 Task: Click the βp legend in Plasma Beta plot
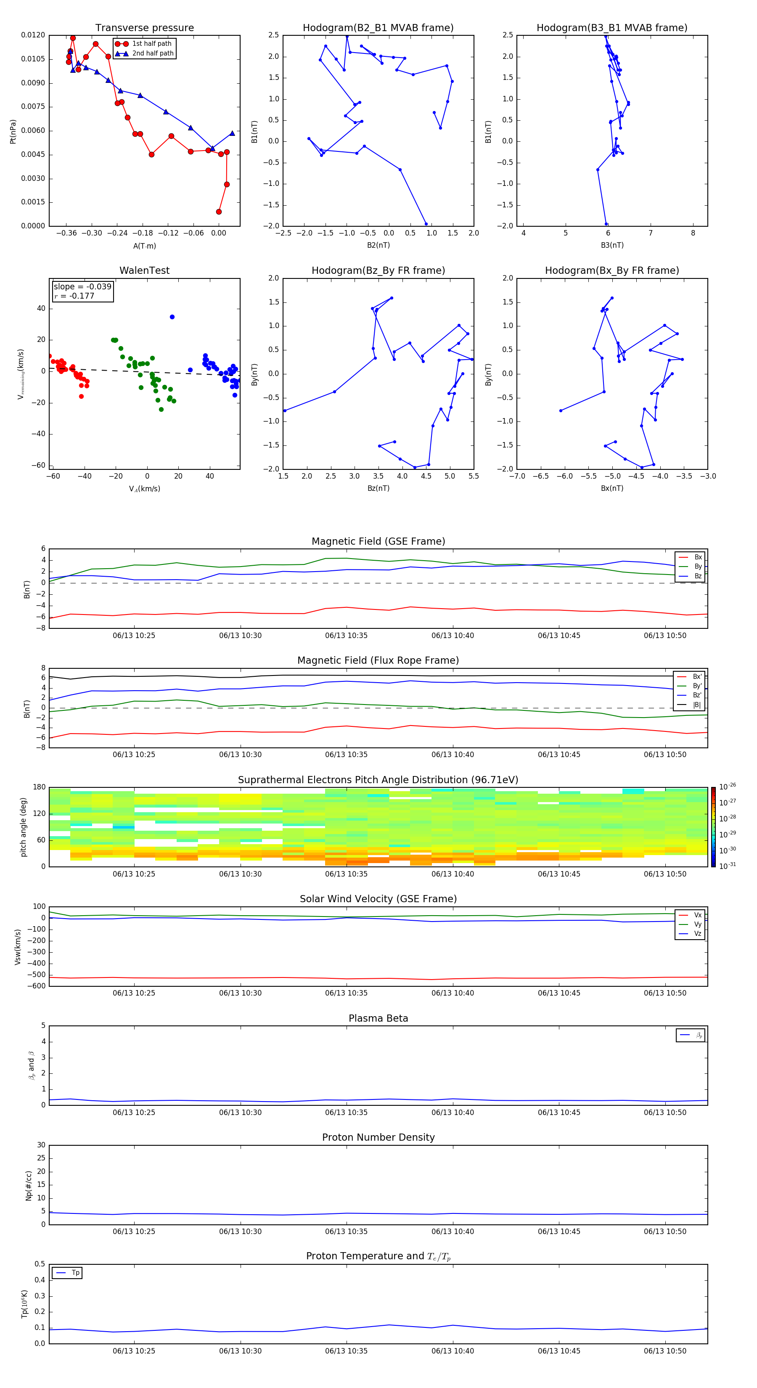click(x=691, y=1035)
